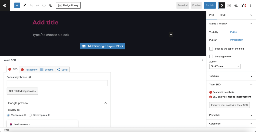Expand the Permalink section
This screenshot has width=256, height=132.
(231, 115)
